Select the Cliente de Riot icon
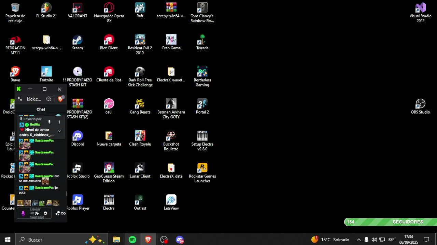Image resolution: width=437 pixels, height=245 pixels. (109, 75)
